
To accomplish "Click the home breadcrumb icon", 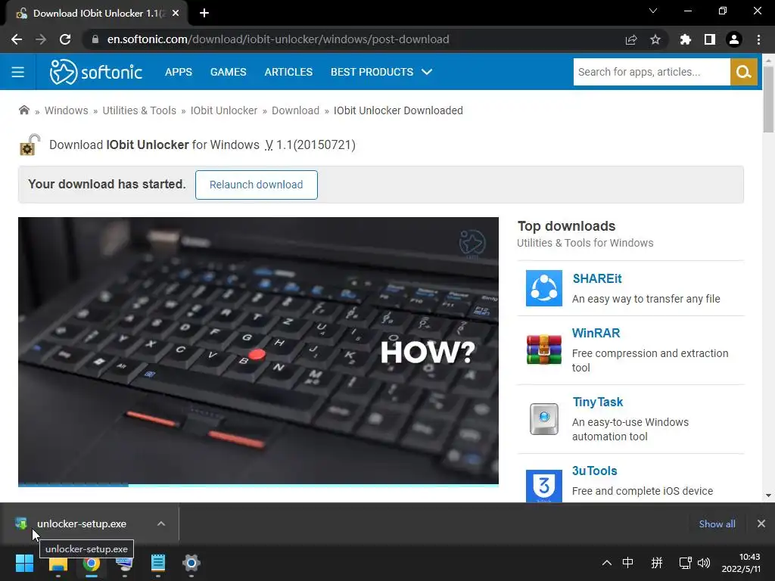I will point(23,110).
